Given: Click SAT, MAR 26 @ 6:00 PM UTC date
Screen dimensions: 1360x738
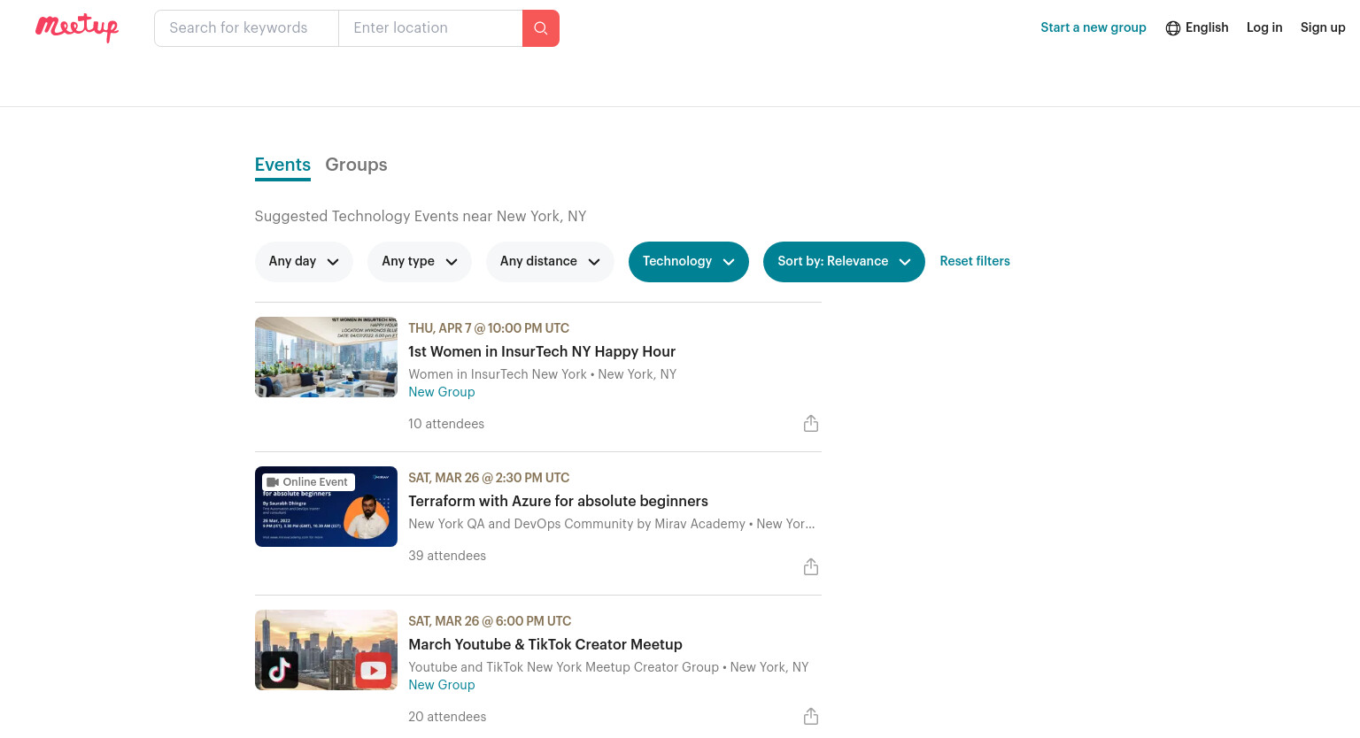Looking at the screenshot, I should point(490,621).
